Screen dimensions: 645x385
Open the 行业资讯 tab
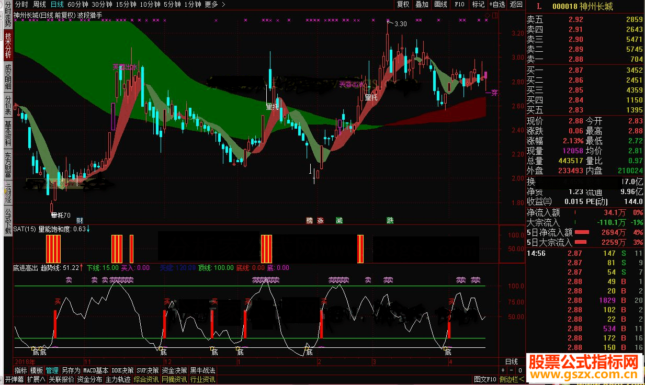click(x=202, y=379)
